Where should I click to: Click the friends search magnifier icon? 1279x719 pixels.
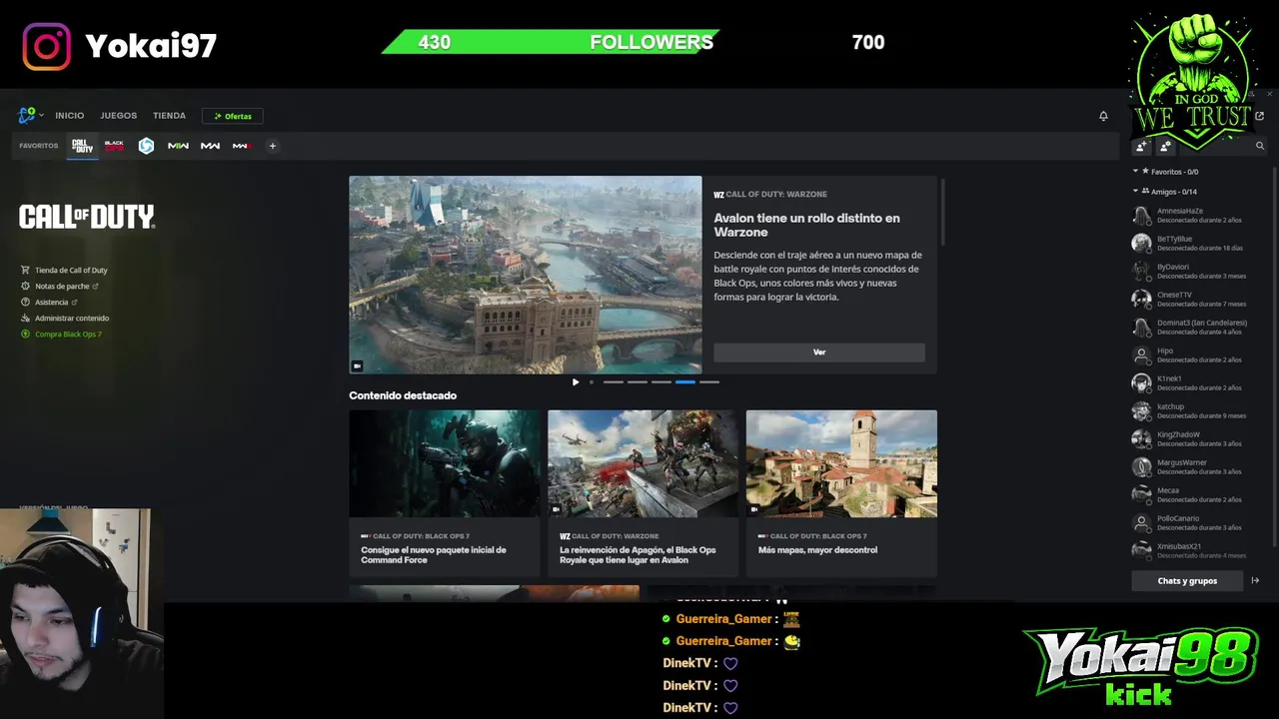(1259, 146)
